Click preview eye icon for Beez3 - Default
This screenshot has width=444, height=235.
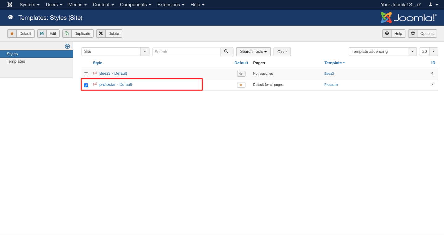[x=95, y=73]
